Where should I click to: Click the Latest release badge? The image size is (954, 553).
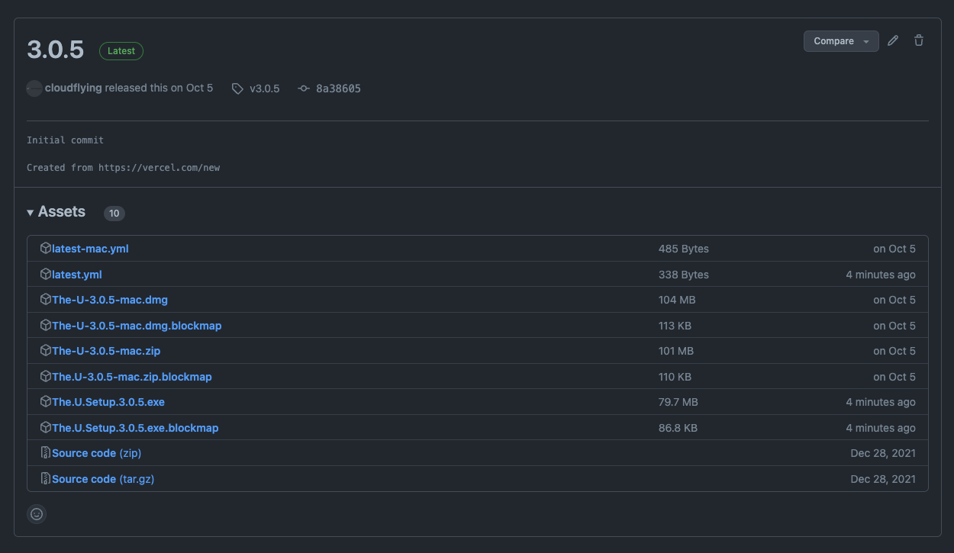click(121, 51)
